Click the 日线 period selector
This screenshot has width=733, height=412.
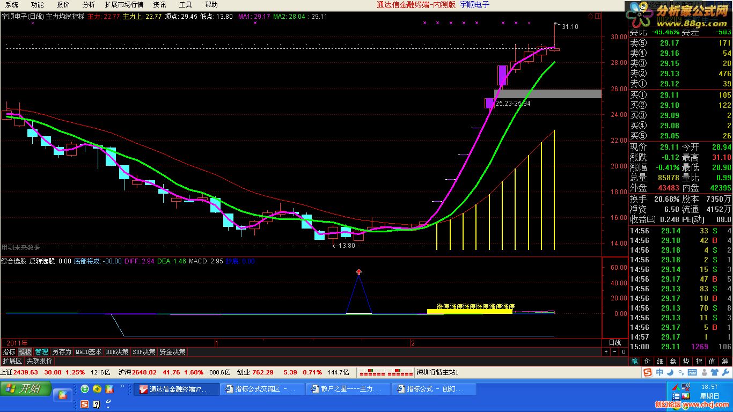coord(615,342)
